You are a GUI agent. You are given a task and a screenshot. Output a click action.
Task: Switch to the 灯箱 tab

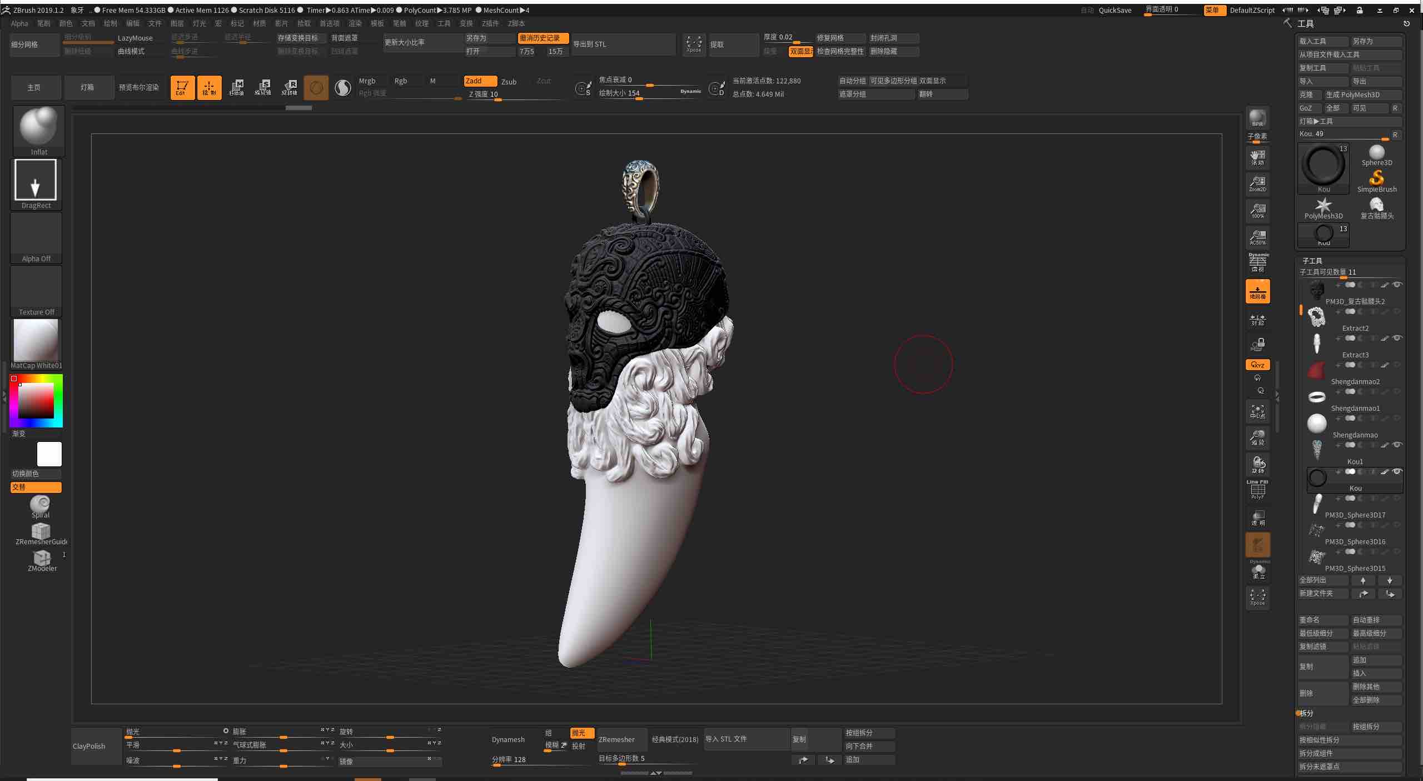coord(89,87)
